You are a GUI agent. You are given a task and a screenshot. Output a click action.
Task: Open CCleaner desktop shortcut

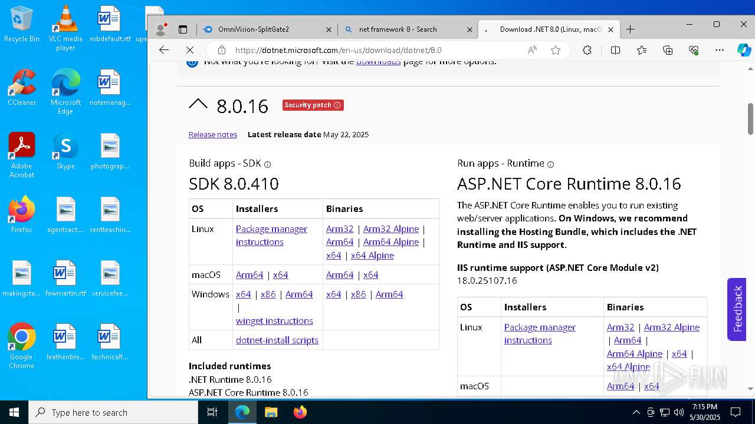click(x=21, y=87)
